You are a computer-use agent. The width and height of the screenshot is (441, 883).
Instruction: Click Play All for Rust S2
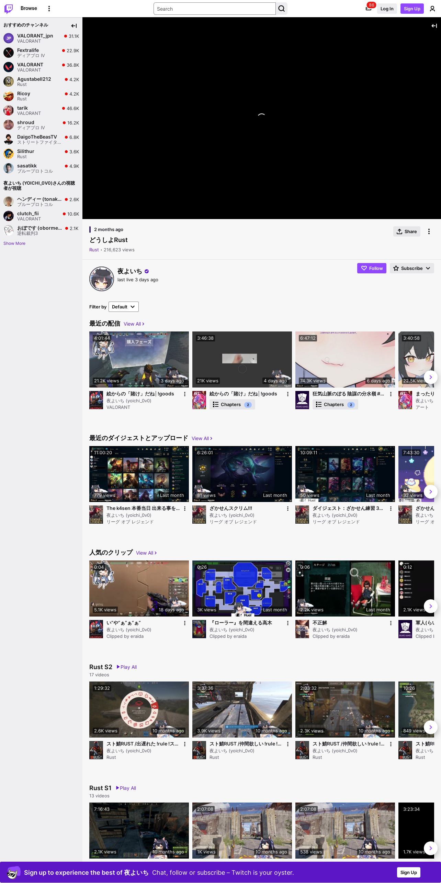(127, 667)
